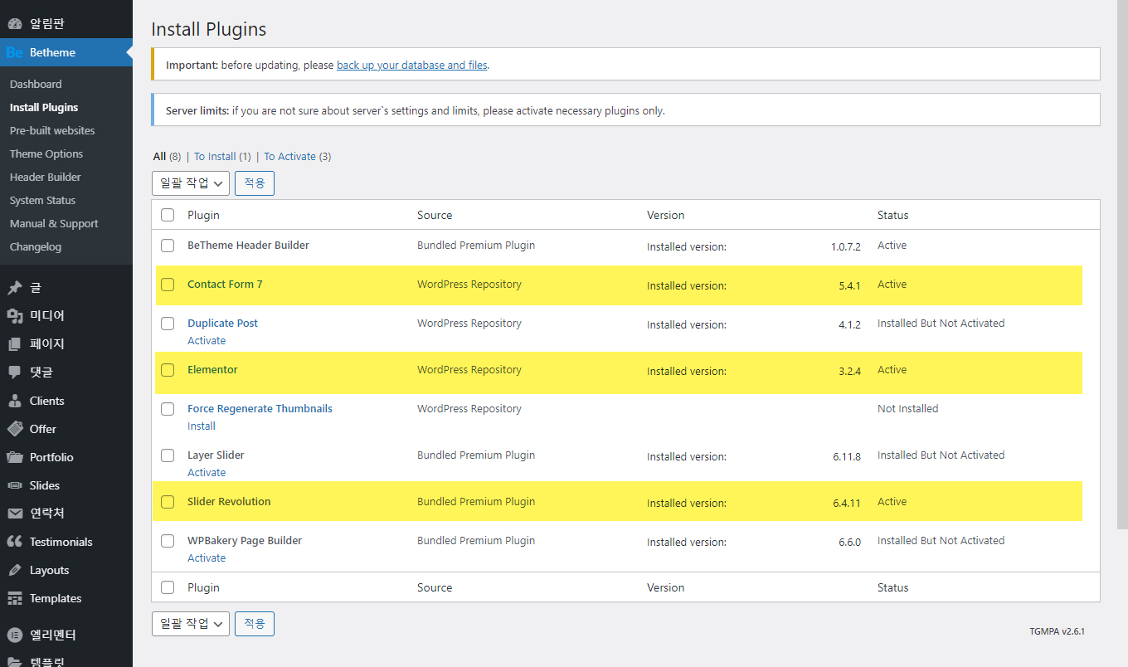Viewport: 1128px width, 667px height.
Task: Check the Contact Form 7 checkbox
Action: (168, 285)
